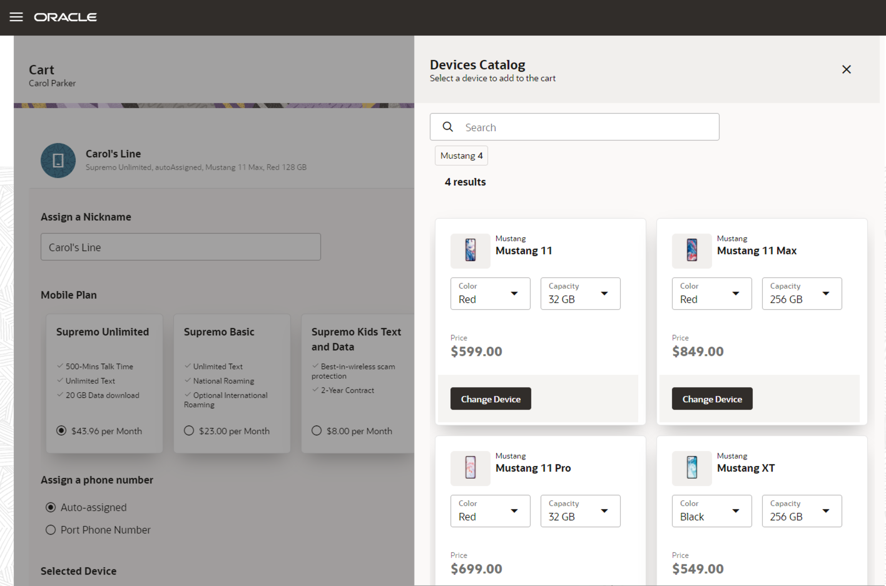Click the Mustang 11 Max phone image
The height and width of the screenshot is (586, 886).
click(x=691, y=251)
